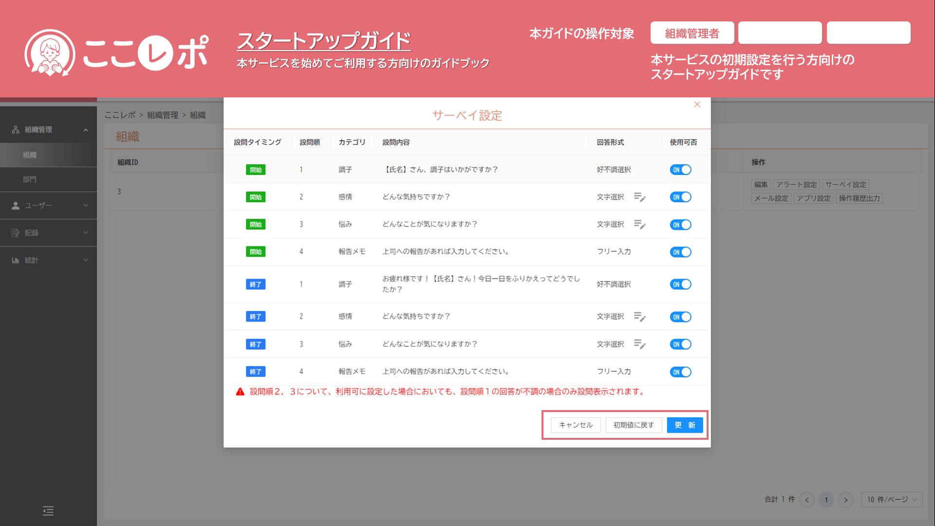Click 初期値に戻す button

point(634,425)
